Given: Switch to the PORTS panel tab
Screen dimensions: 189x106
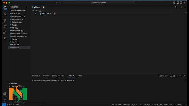Looking at the screenshot, I should 80,76.
